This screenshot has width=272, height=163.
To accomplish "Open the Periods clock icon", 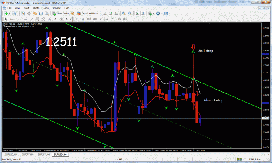I will tap(158, 13).
